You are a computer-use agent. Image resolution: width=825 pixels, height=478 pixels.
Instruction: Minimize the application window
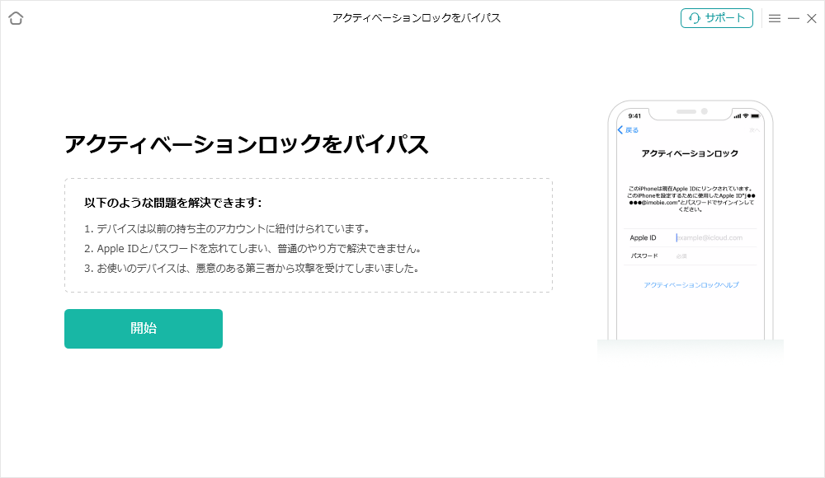(x=794, y=18)
